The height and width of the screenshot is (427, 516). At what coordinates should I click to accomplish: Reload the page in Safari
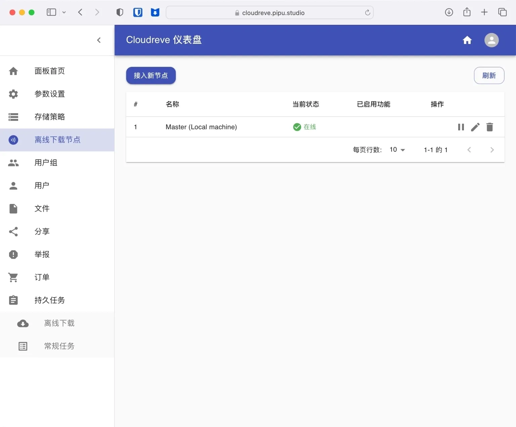(x=368, y=13)
